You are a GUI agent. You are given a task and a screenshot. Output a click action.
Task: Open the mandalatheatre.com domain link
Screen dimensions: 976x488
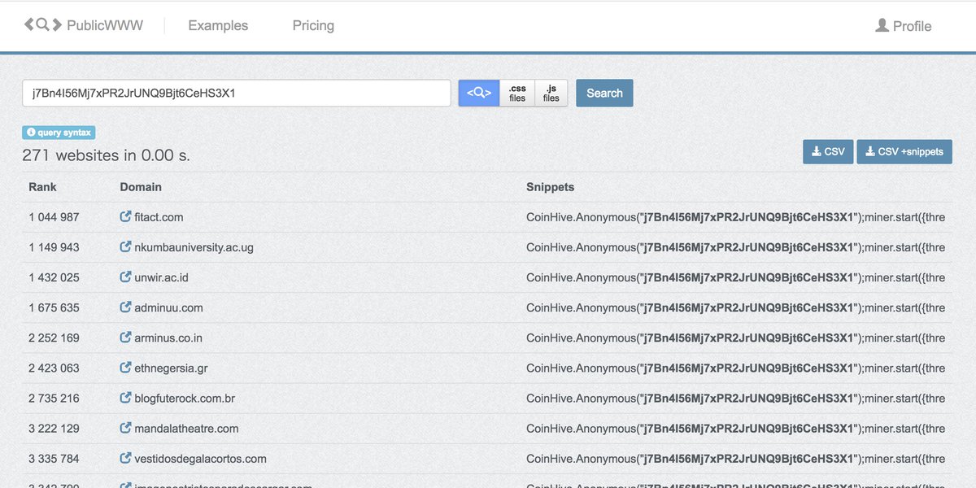[186, 429]
